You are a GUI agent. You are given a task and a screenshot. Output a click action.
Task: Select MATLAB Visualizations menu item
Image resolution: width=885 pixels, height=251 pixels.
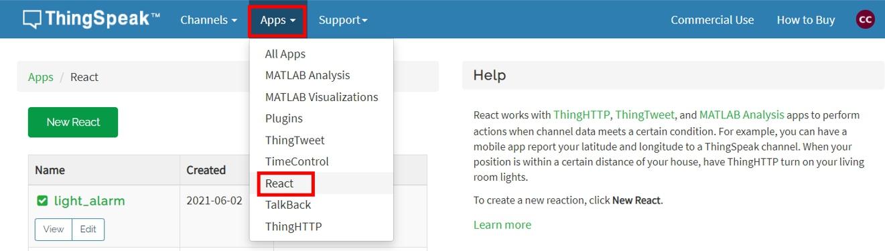point(322,97)
